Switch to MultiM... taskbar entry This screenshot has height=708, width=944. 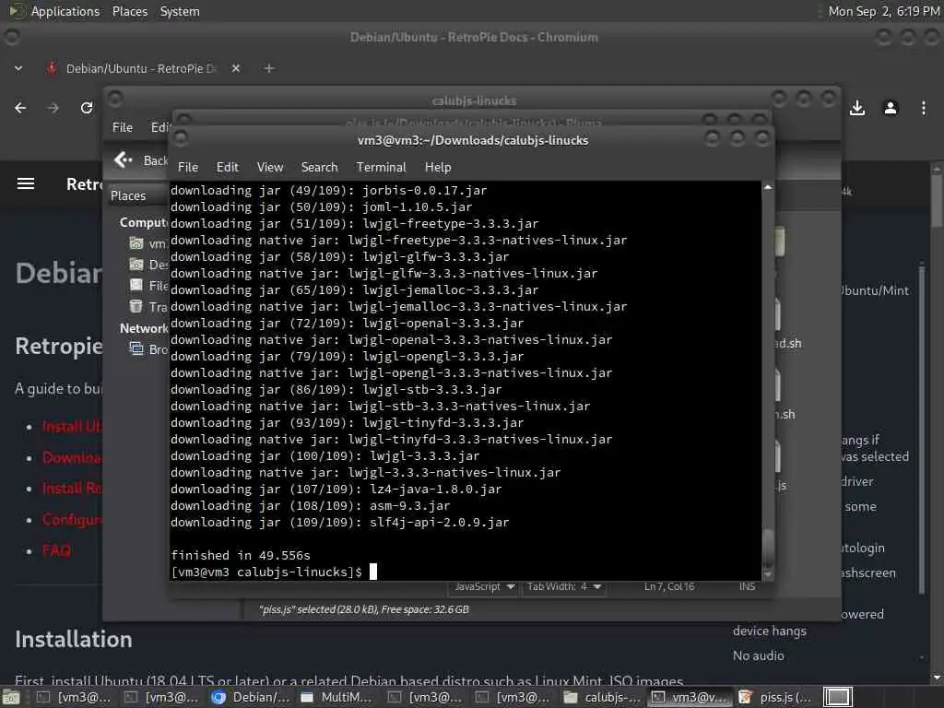pos(339,697)
